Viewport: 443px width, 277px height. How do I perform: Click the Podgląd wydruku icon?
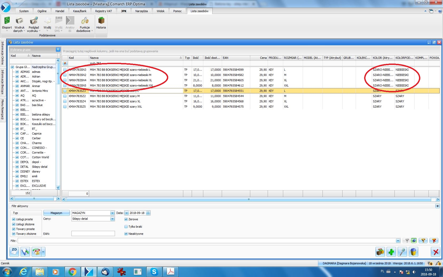[34, 21]
